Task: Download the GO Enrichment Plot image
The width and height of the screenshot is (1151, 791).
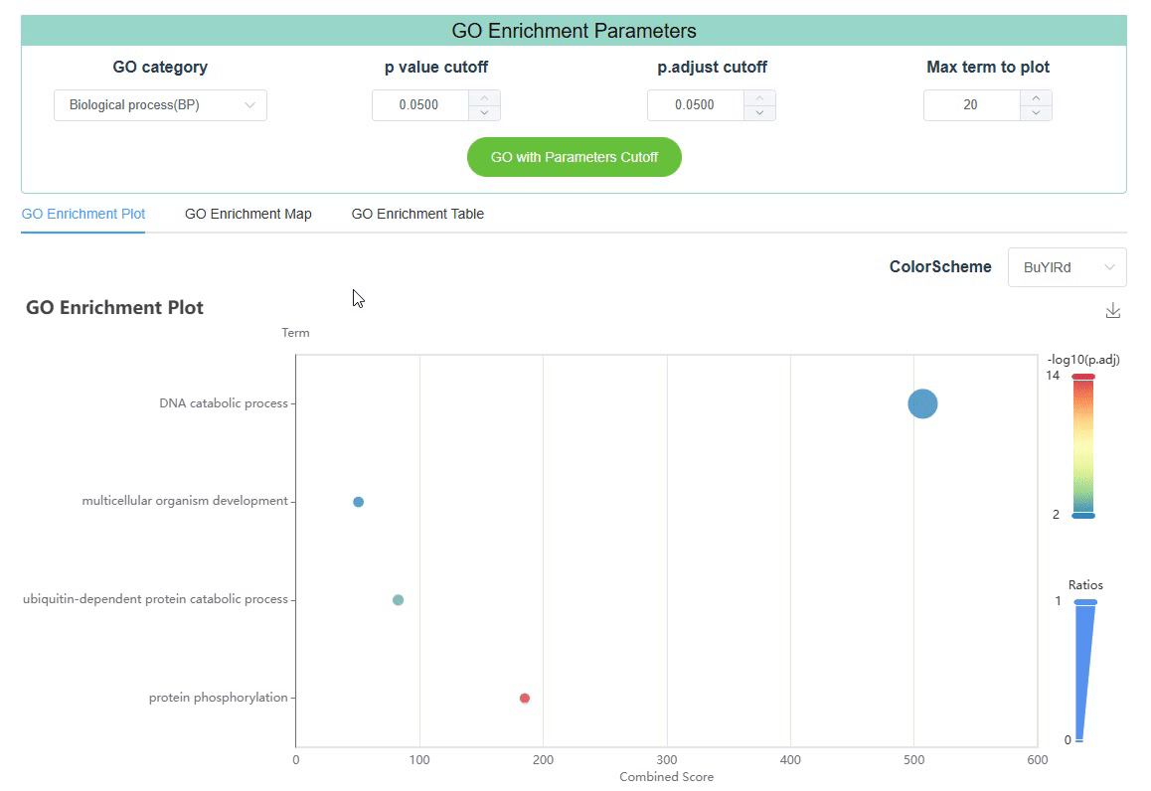Action: 1113,311
